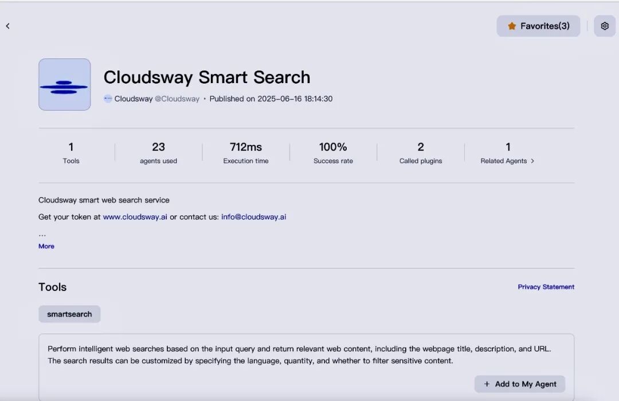Image resolution: width=619 pixels, height=401 pixels.
Task: Click the 712ms Execution time statistic
Action: [x=246, y=153]
